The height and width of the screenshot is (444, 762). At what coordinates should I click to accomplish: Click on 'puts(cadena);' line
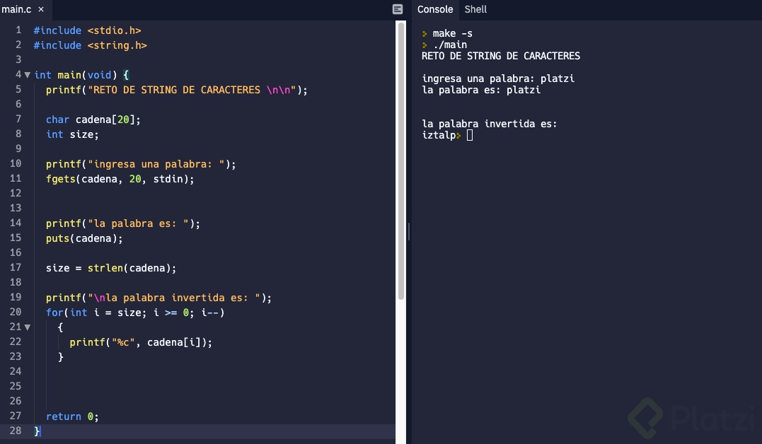pyautogui.click(x=85, y=238)
